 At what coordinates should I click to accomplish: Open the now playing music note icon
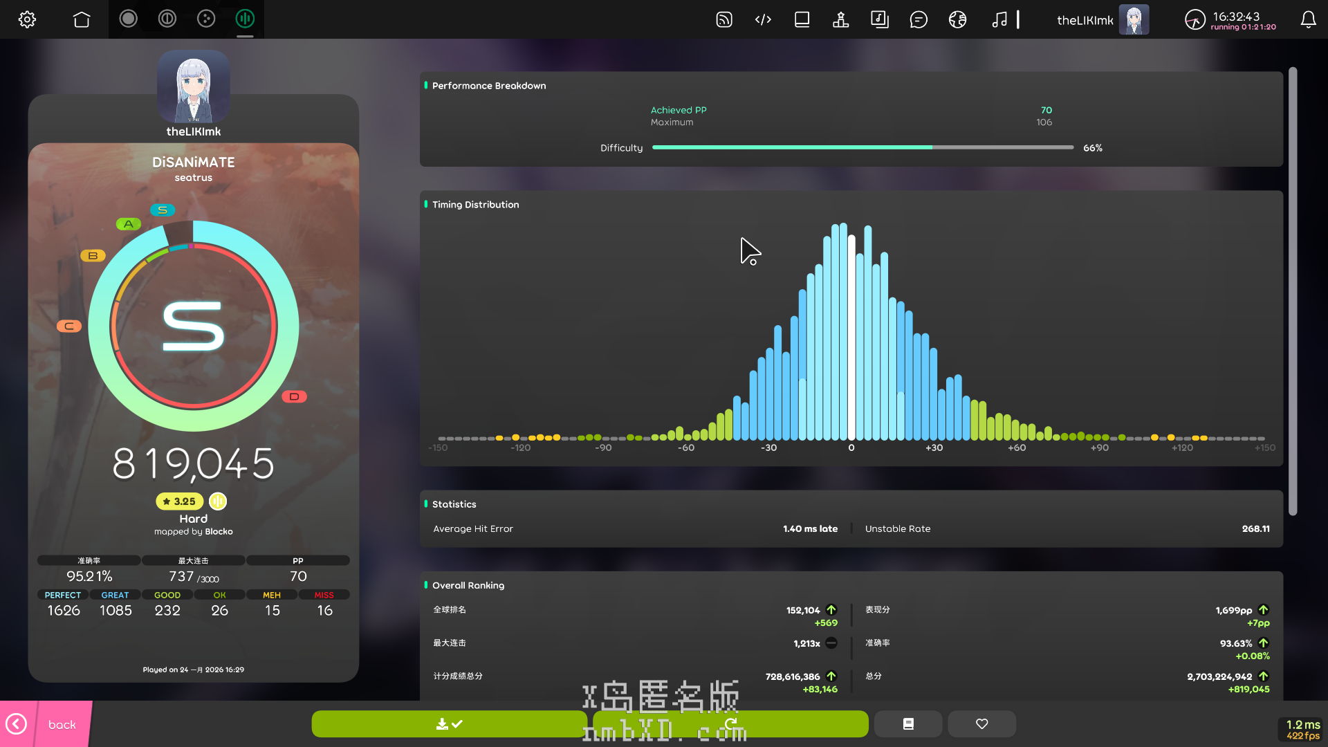(999, 19)
